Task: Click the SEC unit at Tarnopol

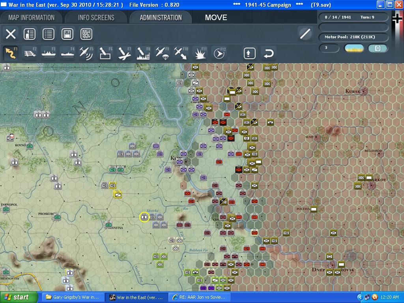Action: coord(6,209)
